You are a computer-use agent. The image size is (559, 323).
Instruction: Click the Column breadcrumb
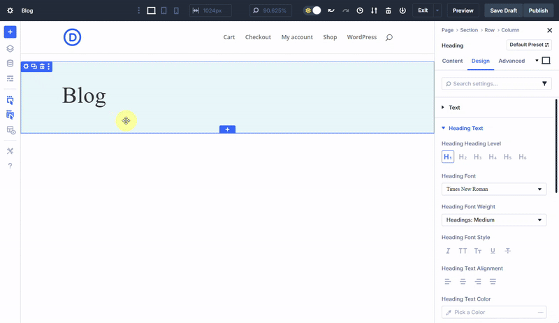click(510, 30)
